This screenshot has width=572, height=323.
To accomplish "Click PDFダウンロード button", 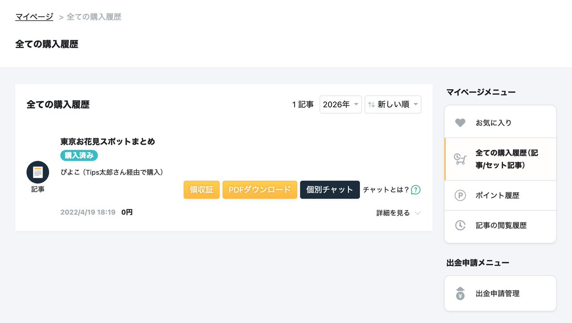I will [259, 190].
